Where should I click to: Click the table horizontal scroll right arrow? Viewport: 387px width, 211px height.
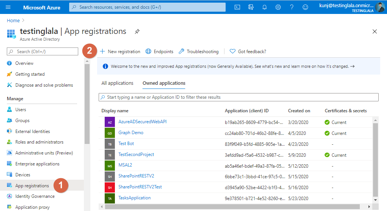tap(369, 206)
